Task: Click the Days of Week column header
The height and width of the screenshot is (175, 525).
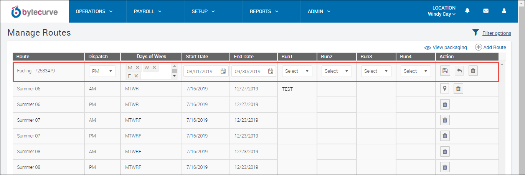Action: point(151,57)
